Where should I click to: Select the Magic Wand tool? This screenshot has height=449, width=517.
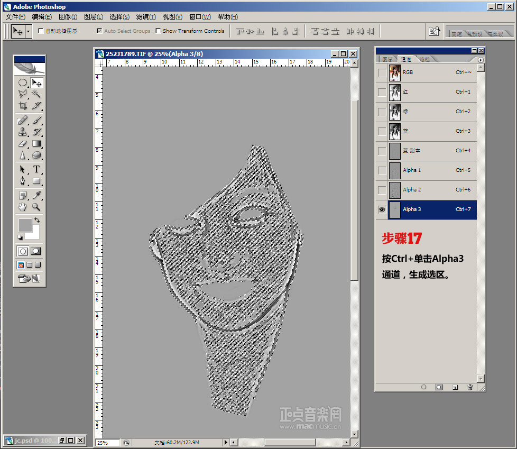tap(36, 94)
